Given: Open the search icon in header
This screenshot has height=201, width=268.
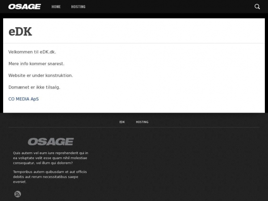Looking at the screenshot, I should pyautogui.click(x=257, y=7).
